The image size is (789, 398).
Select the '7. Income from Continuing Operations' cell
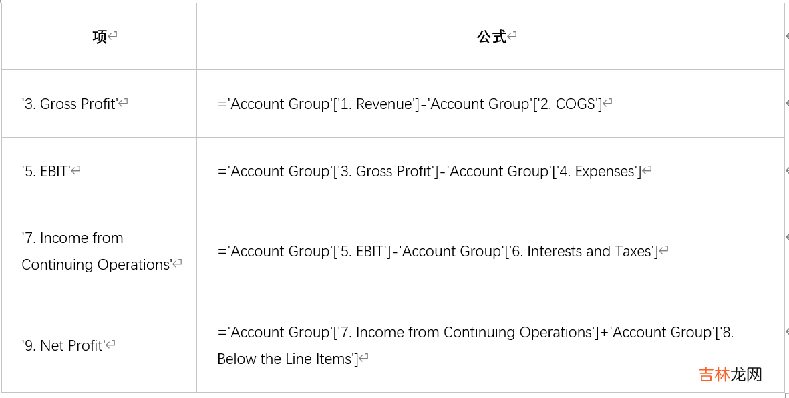tap(96, 251)
